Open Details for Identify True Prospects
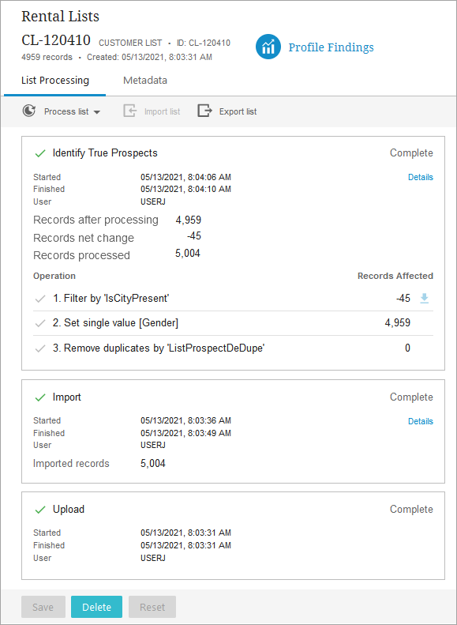The width and height of the screenshot is (457, 625). 421,177
